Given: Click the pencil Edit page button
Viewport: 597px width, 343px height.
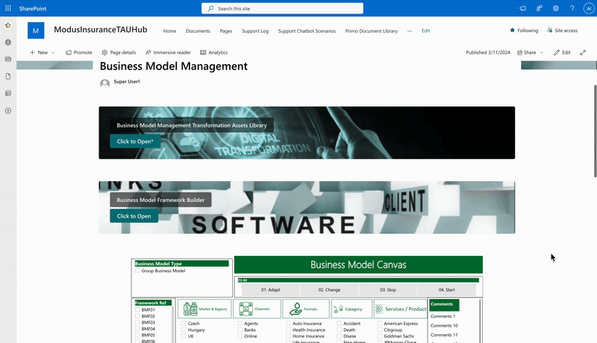Looking at the screenshot, I should point(562,52).
